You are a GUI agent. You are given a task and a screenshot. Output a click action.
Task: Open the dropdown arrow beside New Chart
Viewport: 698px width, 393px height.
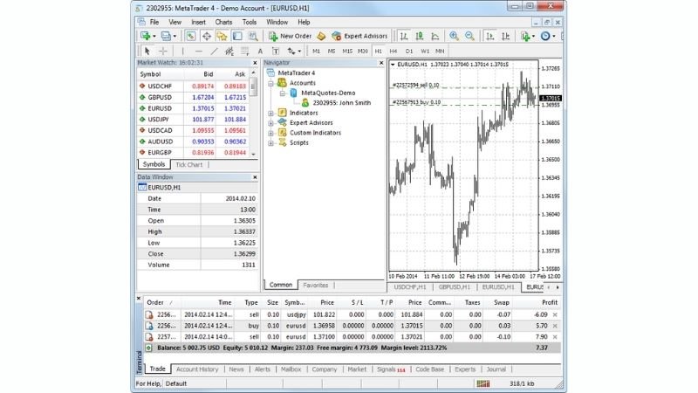154,36
